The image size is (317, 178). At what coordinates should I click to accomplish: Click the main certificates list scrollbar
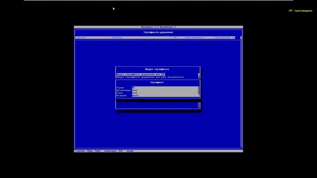(x=241, y=92)
